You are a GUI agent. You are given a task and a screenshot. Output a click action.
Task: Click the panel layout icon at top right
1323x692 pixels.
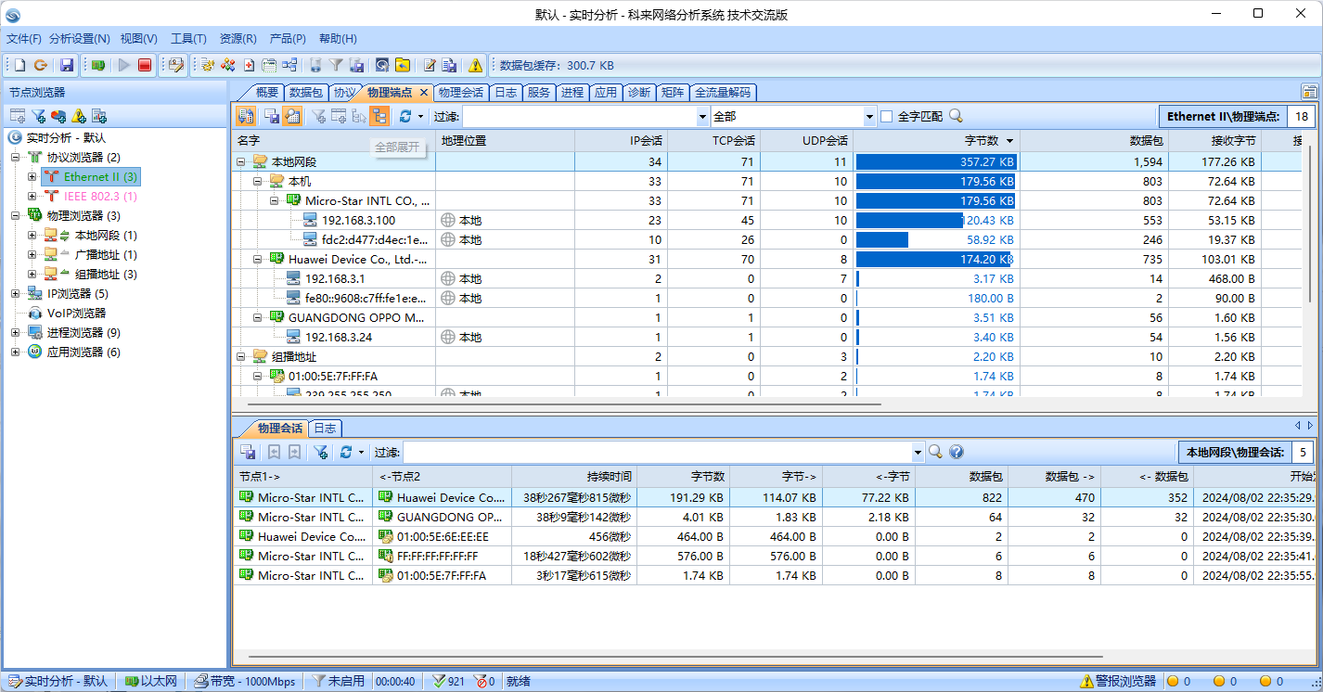pos(1309,92)
